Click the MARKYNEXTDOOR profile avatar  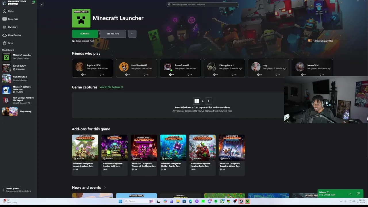(4, 3)
